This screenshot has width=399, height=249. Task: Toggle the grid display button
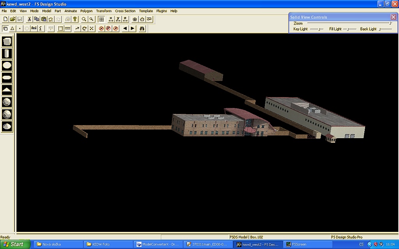101,19
